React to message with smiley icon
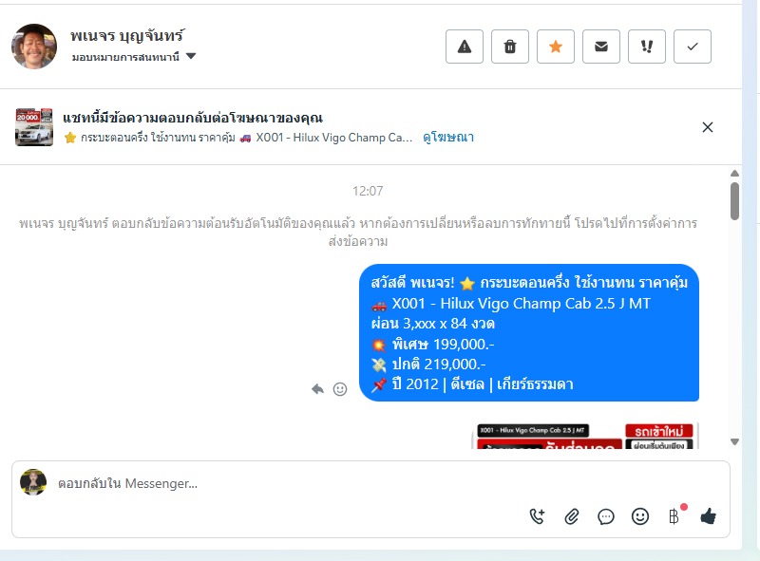Viewport: 760px width, 561px height. [x=340, y=389]
